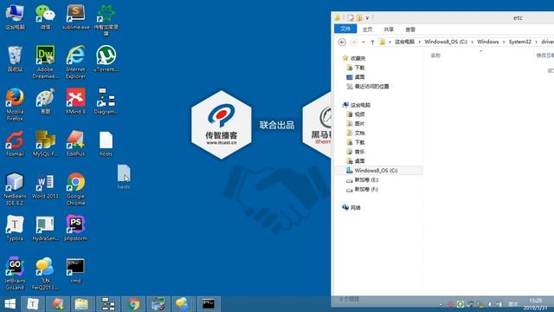Open the Recycle Bin icon
This screenshot has width=554, height=312.
(x=15, y=59)
